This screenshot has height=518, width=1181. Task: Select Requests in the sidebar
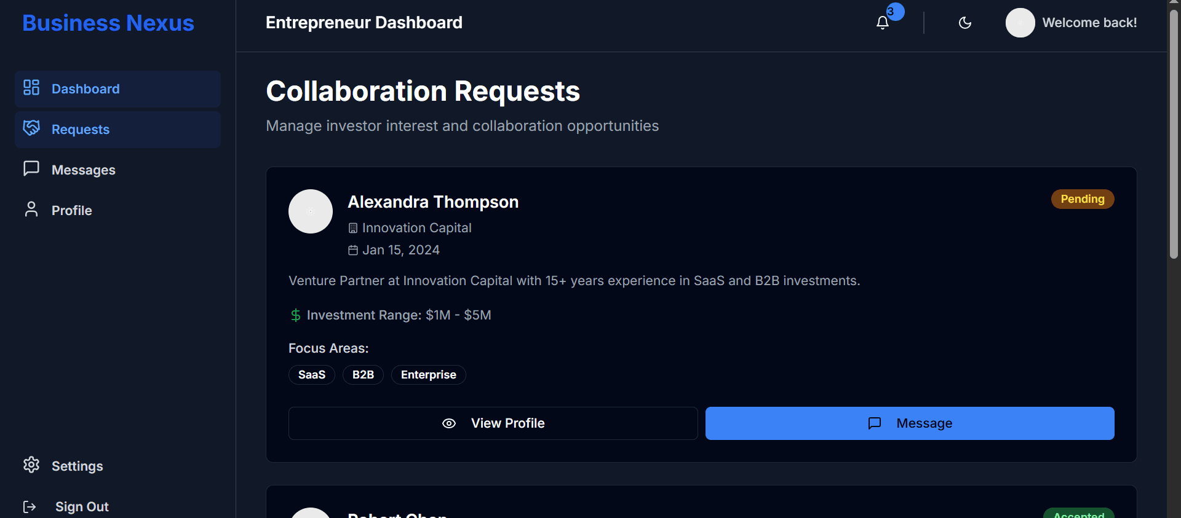point(117,130)
